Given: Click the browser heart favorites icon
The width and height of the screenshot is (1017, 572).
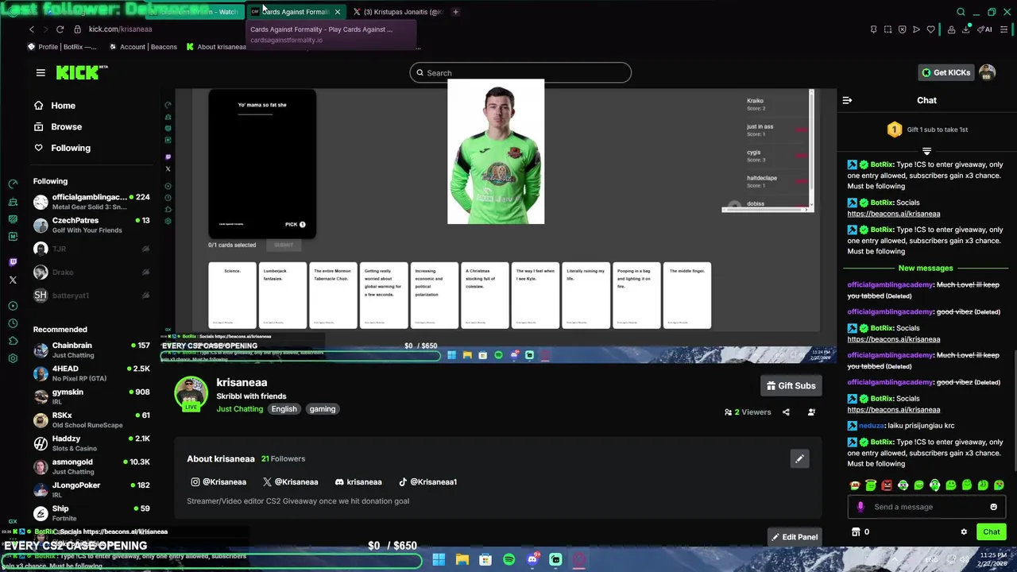Looking at the screenshot, I should [x=930, y=29].
